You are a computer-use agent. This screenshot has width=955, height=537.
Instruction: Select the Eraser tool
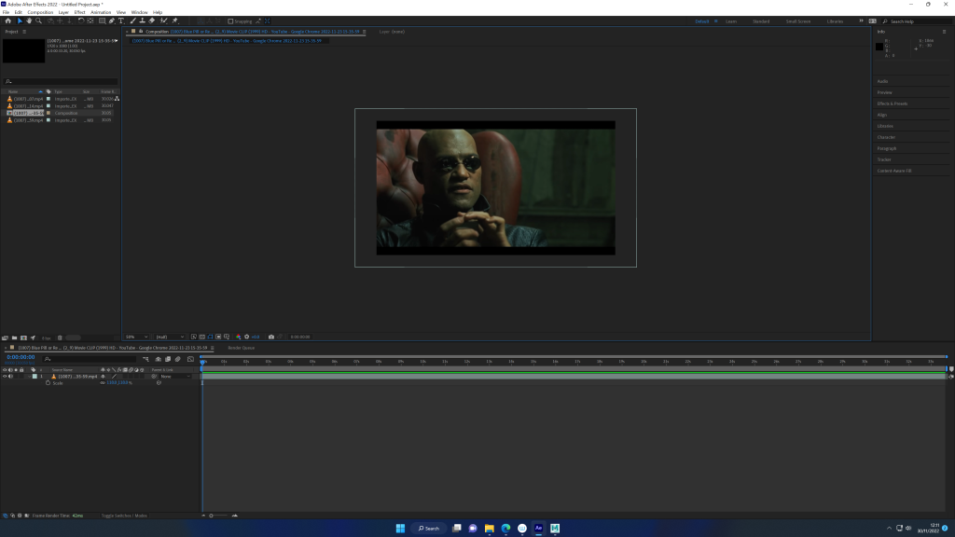(152, 21)
